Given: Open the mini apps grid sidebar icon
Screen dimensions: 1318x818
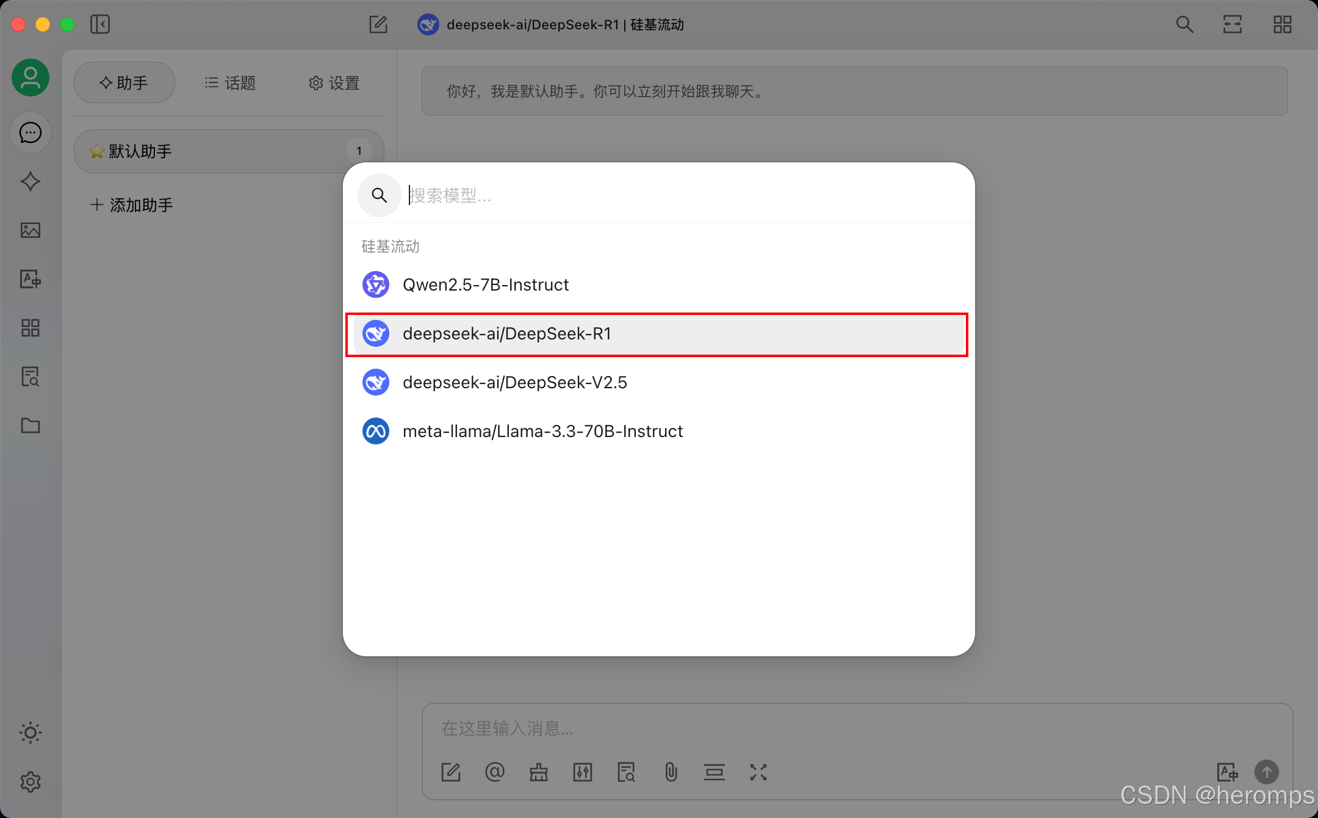Looking at the screenshot, I should click(31, 328).
